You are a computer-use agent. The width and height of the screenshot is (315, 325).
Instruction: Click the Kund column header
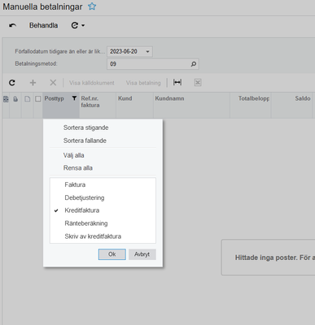[135, 105]
